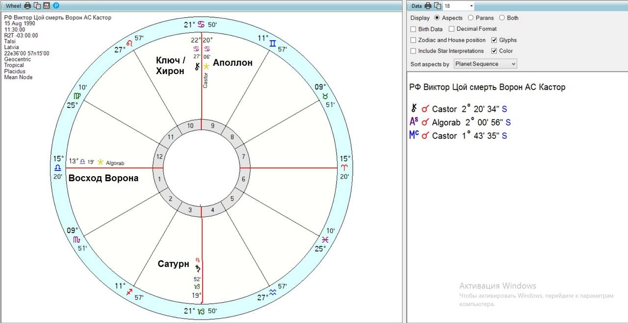Enable the Birth Data checkbox

413,29
